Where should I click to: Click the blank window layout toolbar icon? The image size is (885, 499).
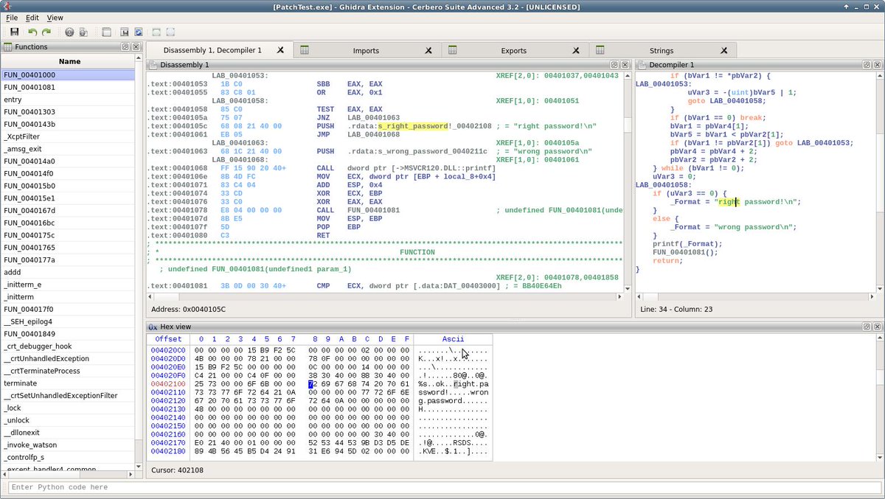click(x=106, y=32)
